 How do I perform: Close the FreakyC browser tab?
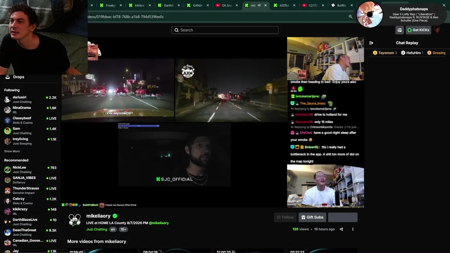point(121,5)
